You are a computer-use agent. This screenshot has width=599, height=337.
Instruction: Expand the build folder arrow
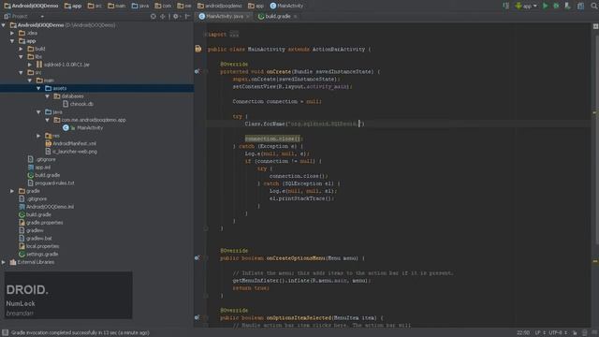tap(22, 49)
